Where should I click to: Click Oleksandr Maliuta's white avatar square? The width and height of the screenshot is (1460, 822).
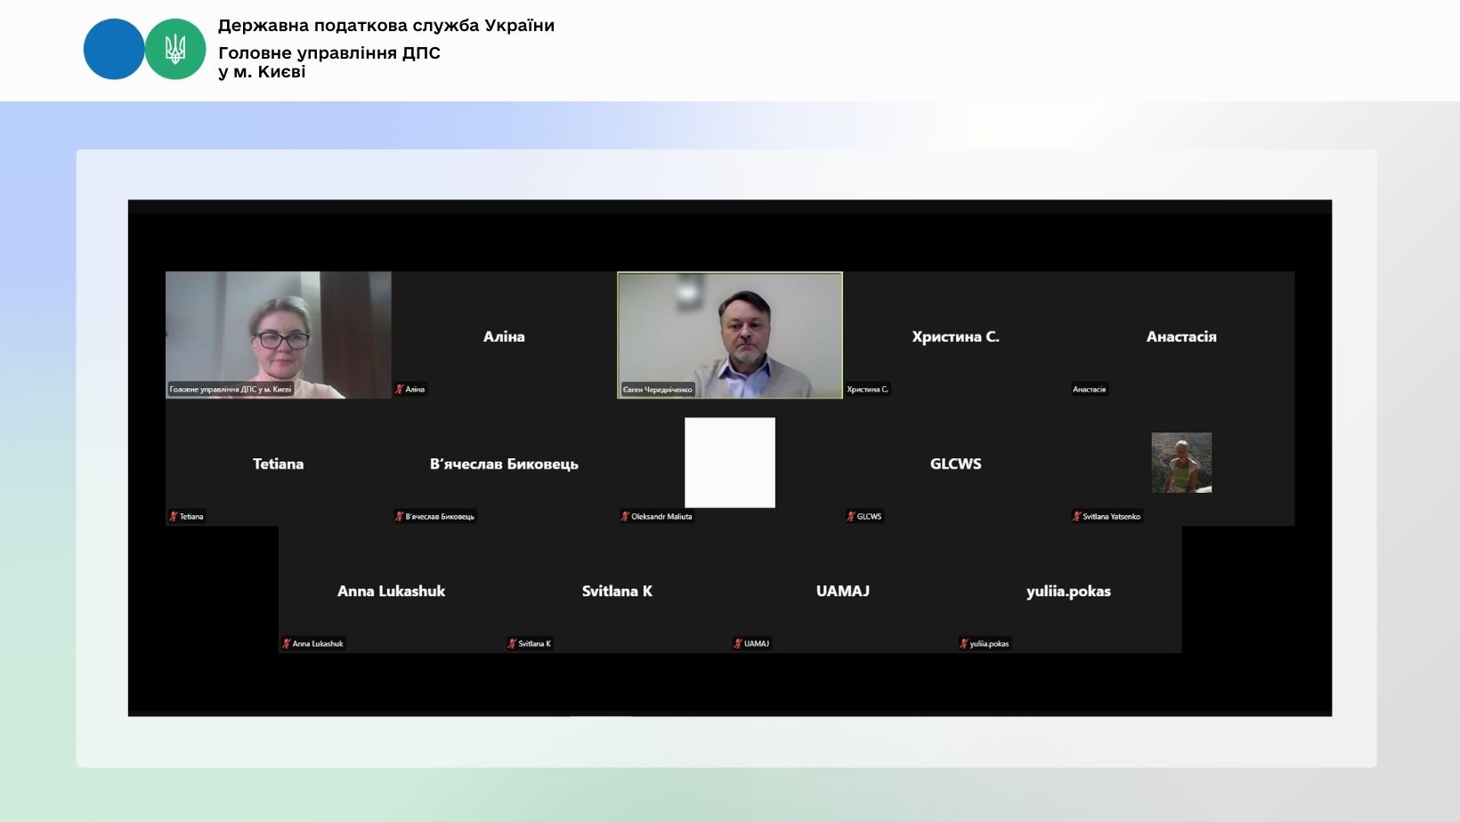point(730,463)
